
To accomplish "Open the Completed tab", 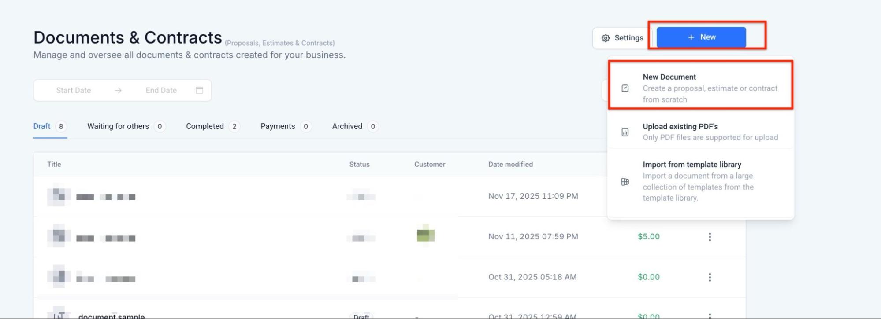I will [x=205, y=126].
